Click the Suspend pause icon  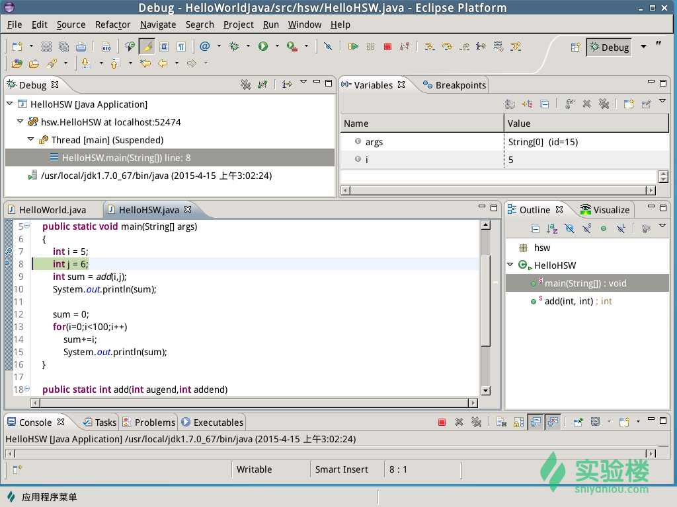(x=370, y=46)
